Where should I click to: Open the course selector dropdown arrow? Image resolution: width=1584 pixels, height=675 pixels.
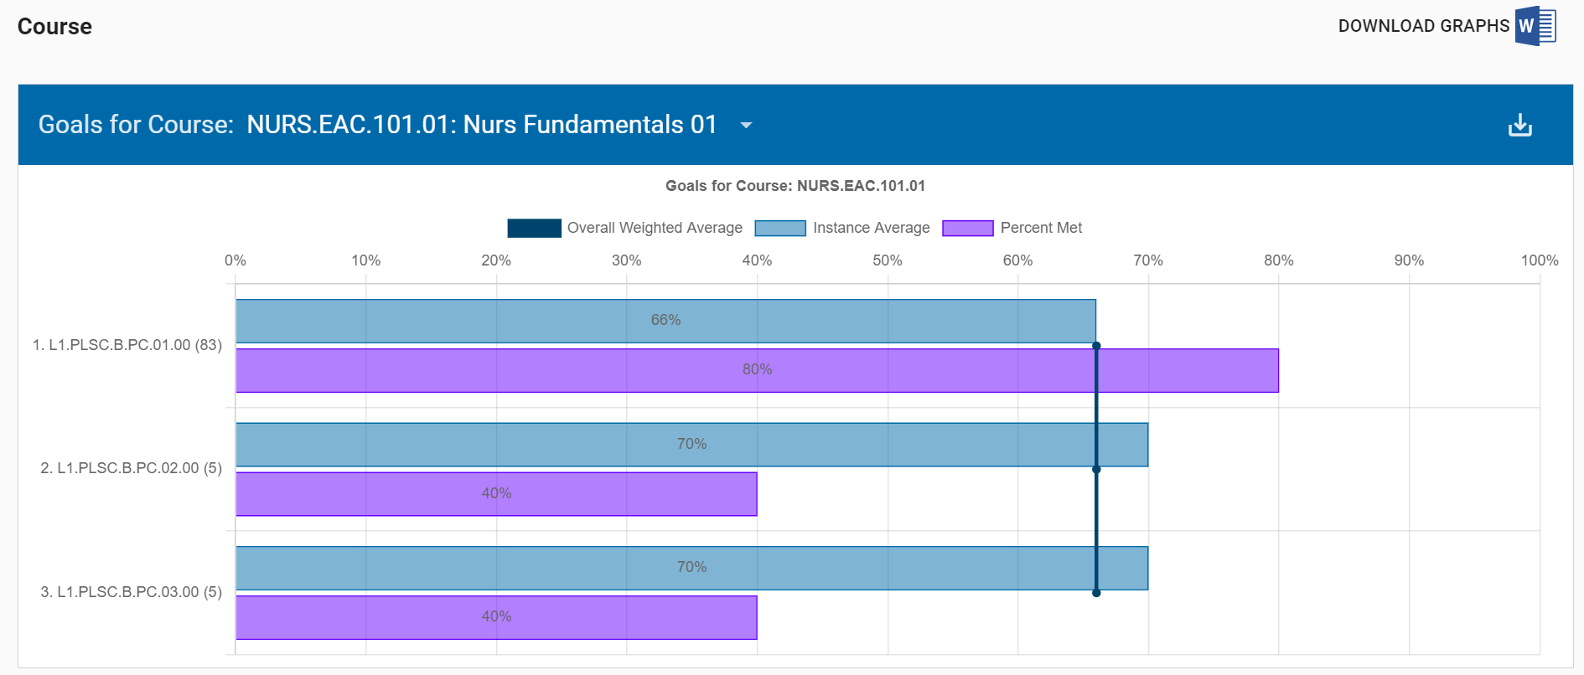click(x=745, y=126)
